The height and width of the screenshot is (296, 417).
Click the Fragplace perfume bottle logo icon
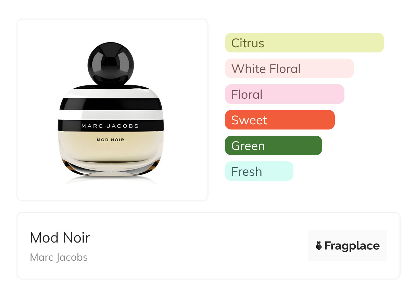319,246
